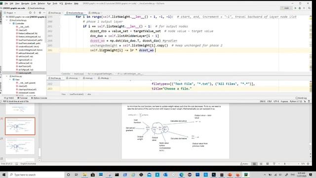This screenshot has width=316, height=178.
Task: Click the Stop button in toolbar
Action: [304, 8]
